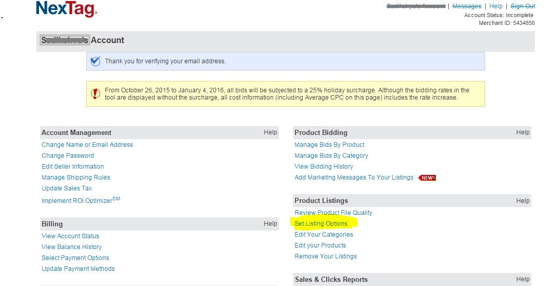Screen dimensions: 549x286
Task: Open Edit Seller Information
Action: 73,166
